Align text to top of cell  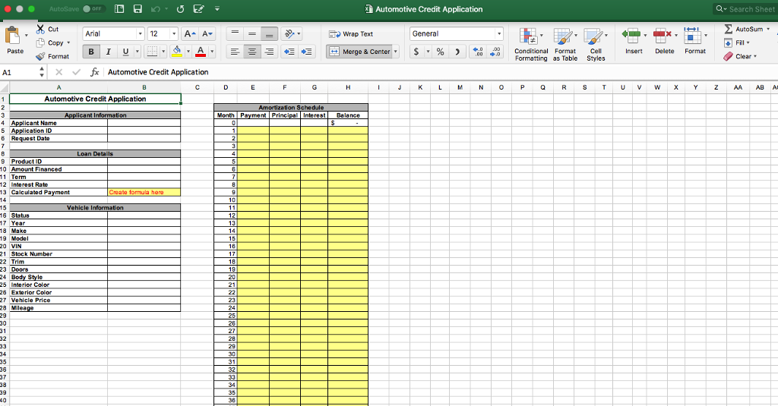[236, 33]
